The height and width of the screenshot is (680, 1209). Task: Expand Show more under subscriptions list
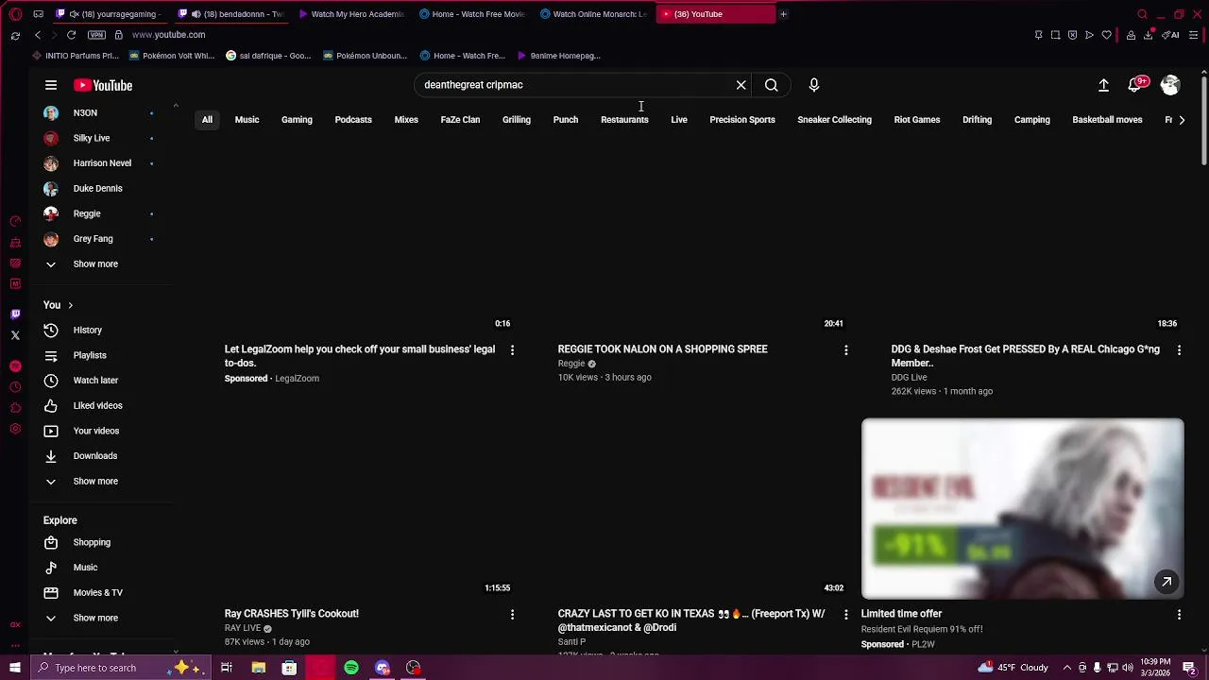tap(98, 264)
